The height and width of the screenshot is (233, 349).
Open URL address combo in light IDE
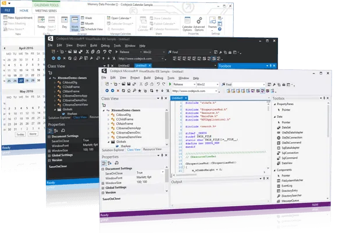coord(194,91)
